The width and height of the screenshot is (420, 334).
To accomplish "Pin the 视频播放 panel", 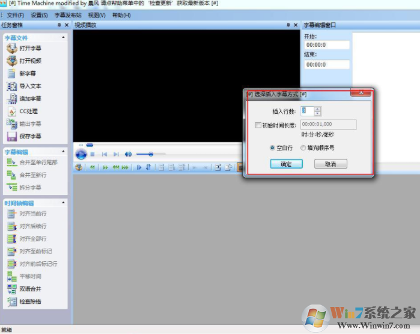I will 288,25.
